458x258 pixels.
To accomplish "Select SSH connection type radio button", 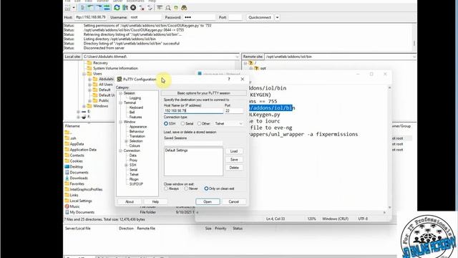I will tap(166, 124).
